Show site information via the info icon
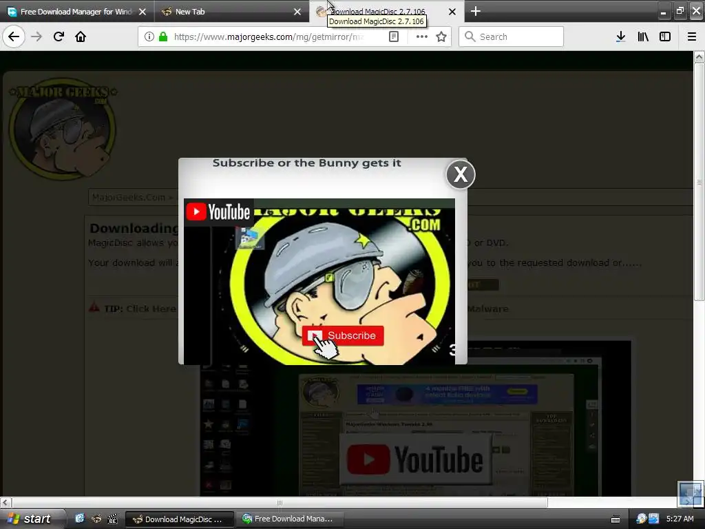 (x=149, y=37)
